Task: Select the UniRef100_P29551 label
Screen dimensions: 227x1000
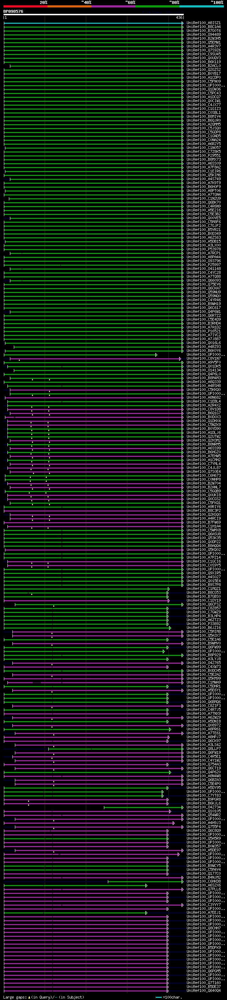Action: coord(203,155)
